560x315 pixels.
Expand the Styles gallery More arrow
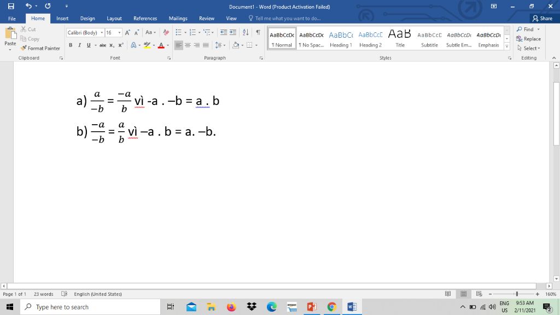[x=507, y=46]
